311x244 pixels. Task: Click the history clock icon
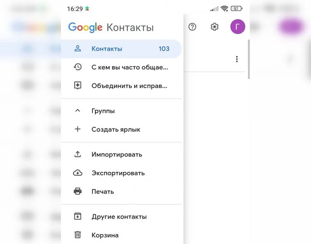click(x=78, y=67)
